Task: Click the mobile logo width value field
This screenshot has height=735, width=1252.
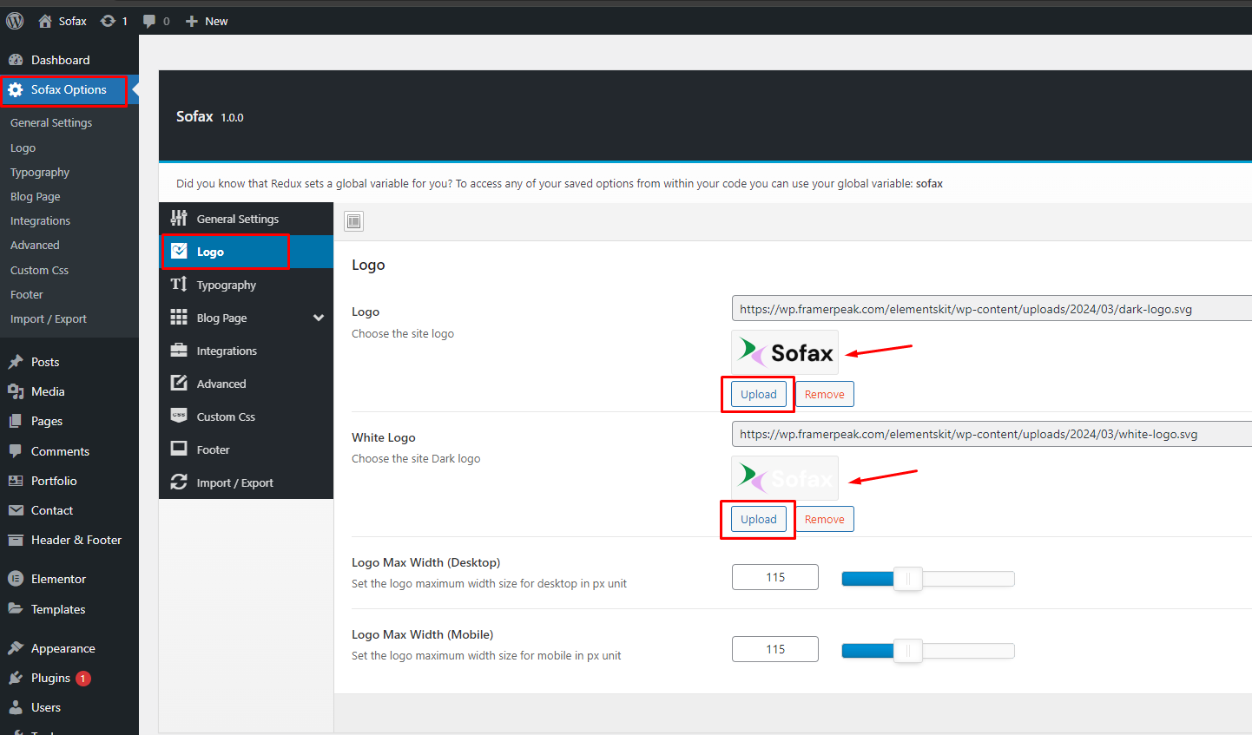Action: click(775, 649)
